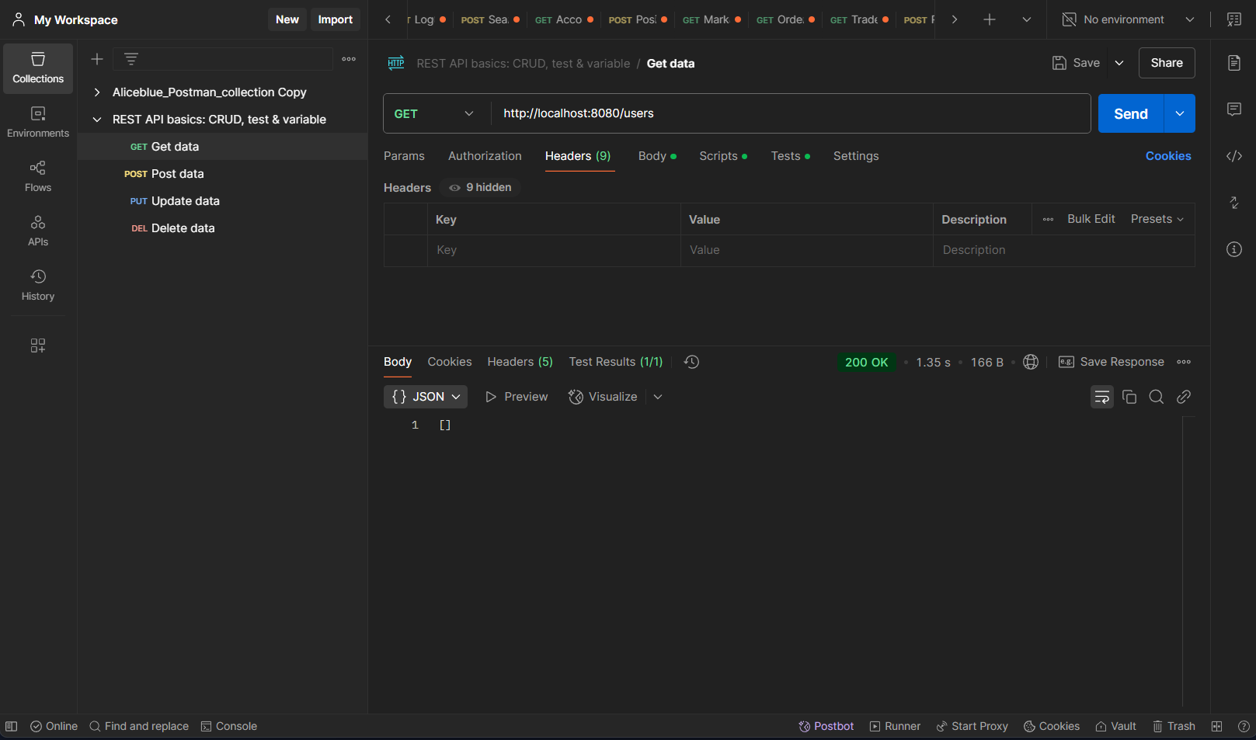Viewport: 1256px width, 740px height.
Task: Switch to the Authorization tab
Action: (485, 156)
